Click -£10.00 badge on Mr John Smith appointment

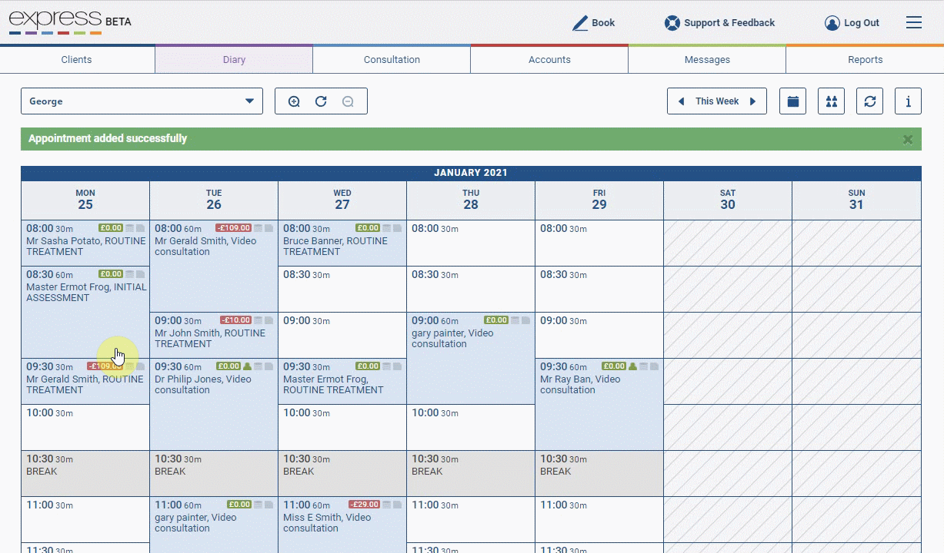pyautogui.click(x=235, y=320)
